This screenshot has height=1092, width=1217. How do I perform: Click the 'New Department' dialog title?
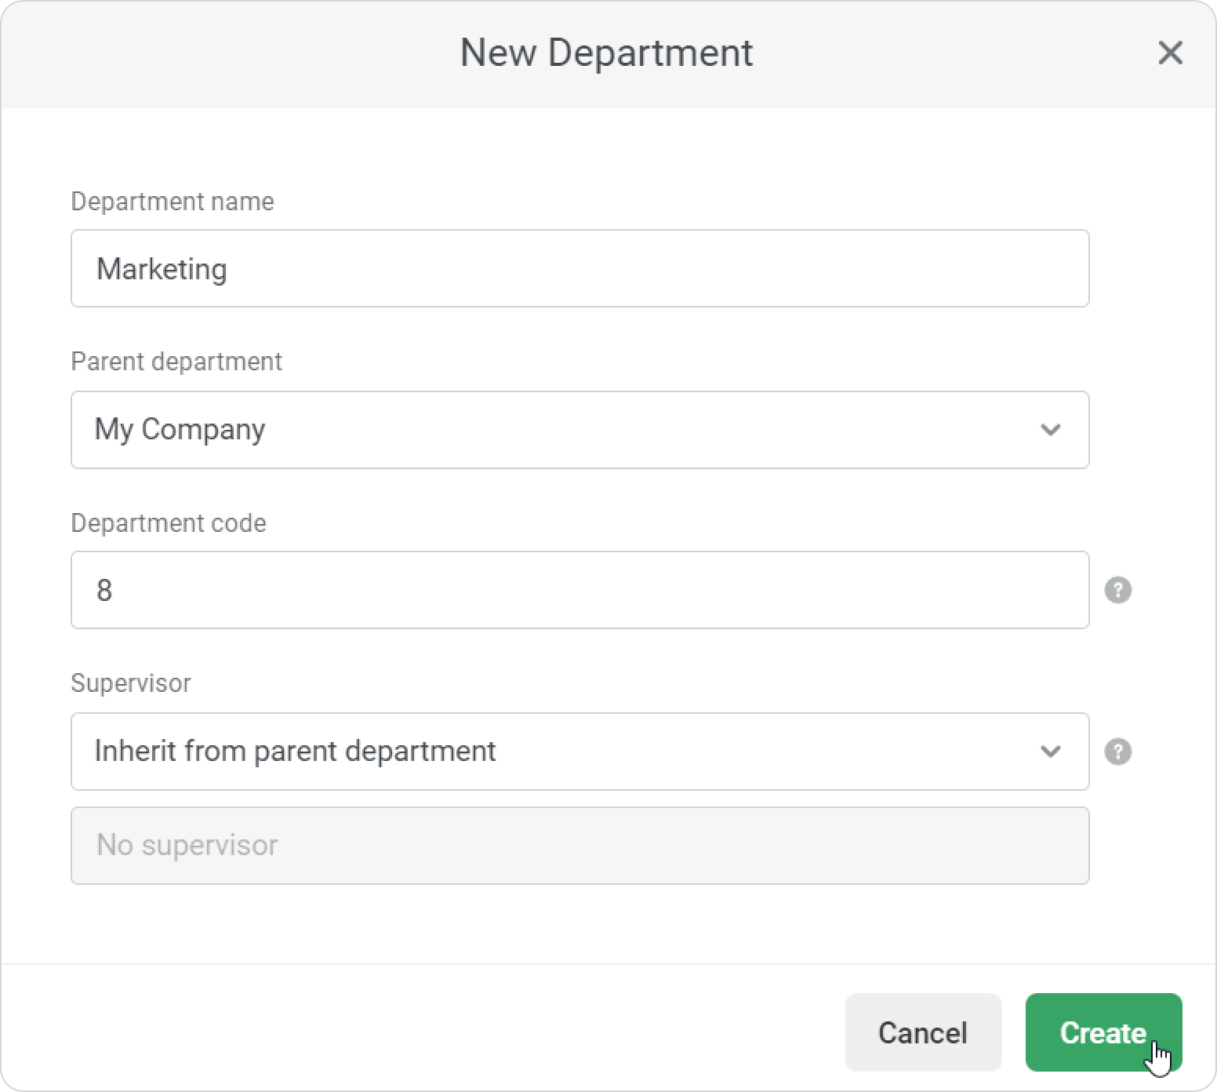pyautogui.click(x=606, y=53)
